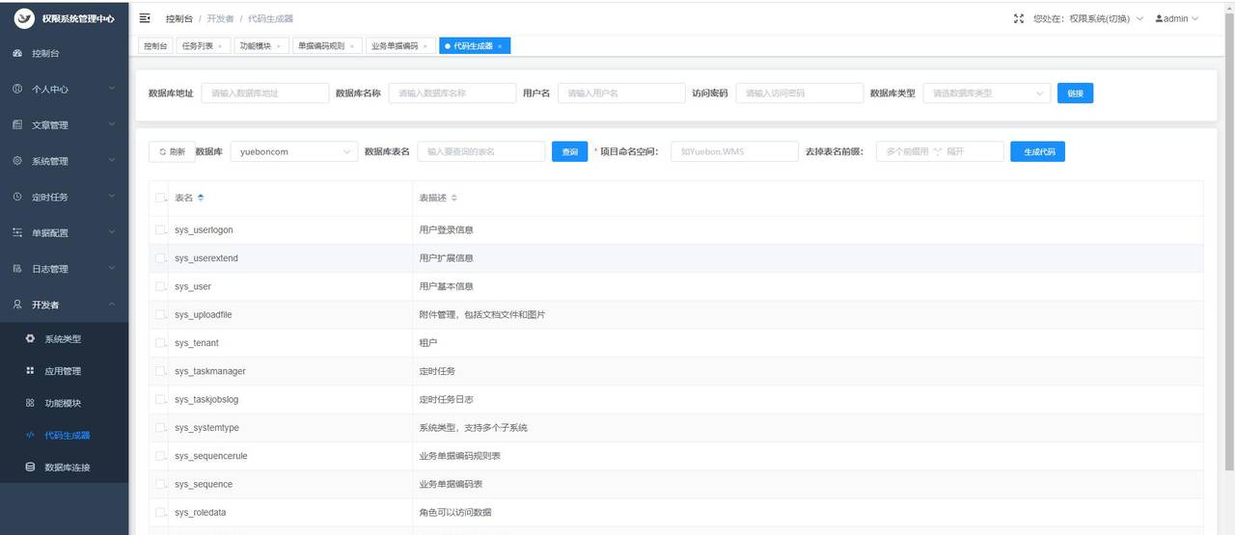This screenshot has height=535, width=1235.
Task: Click the 功能模块 submenu icon
Action: (30, 403)
